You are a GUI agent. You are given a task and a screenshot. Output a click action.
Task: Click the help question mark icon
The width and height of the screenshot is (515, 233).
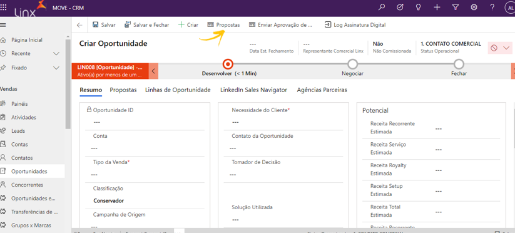tap(492, 8)
